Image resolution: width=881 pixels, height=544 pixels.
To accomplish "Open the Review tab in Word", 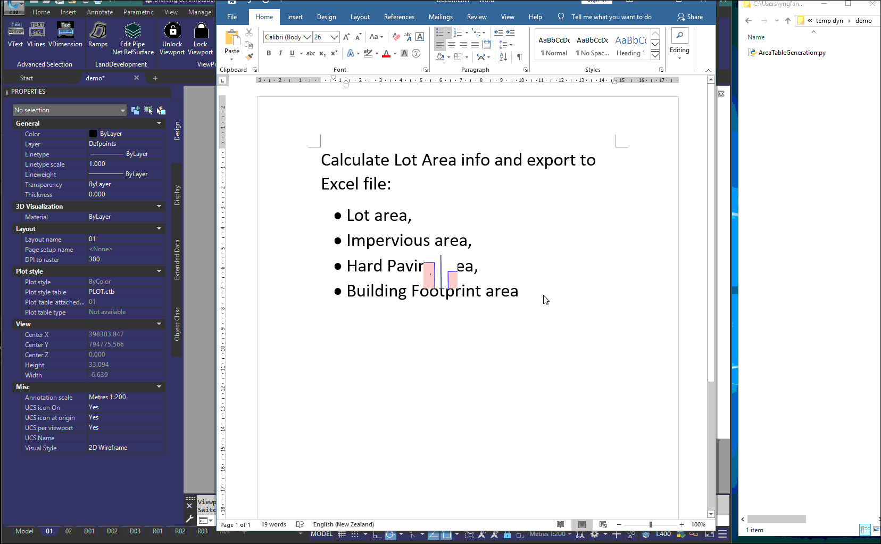I will click(477, 17).
